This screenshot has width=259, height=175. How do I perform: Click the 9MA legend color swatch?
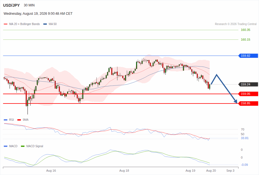click(x=19, y=120)
